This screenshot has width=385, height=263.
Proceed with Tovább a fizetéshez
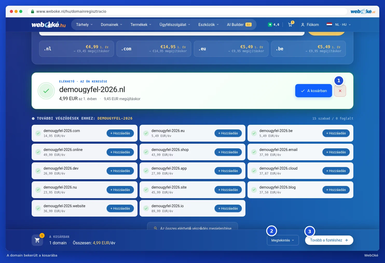[329, 240]
